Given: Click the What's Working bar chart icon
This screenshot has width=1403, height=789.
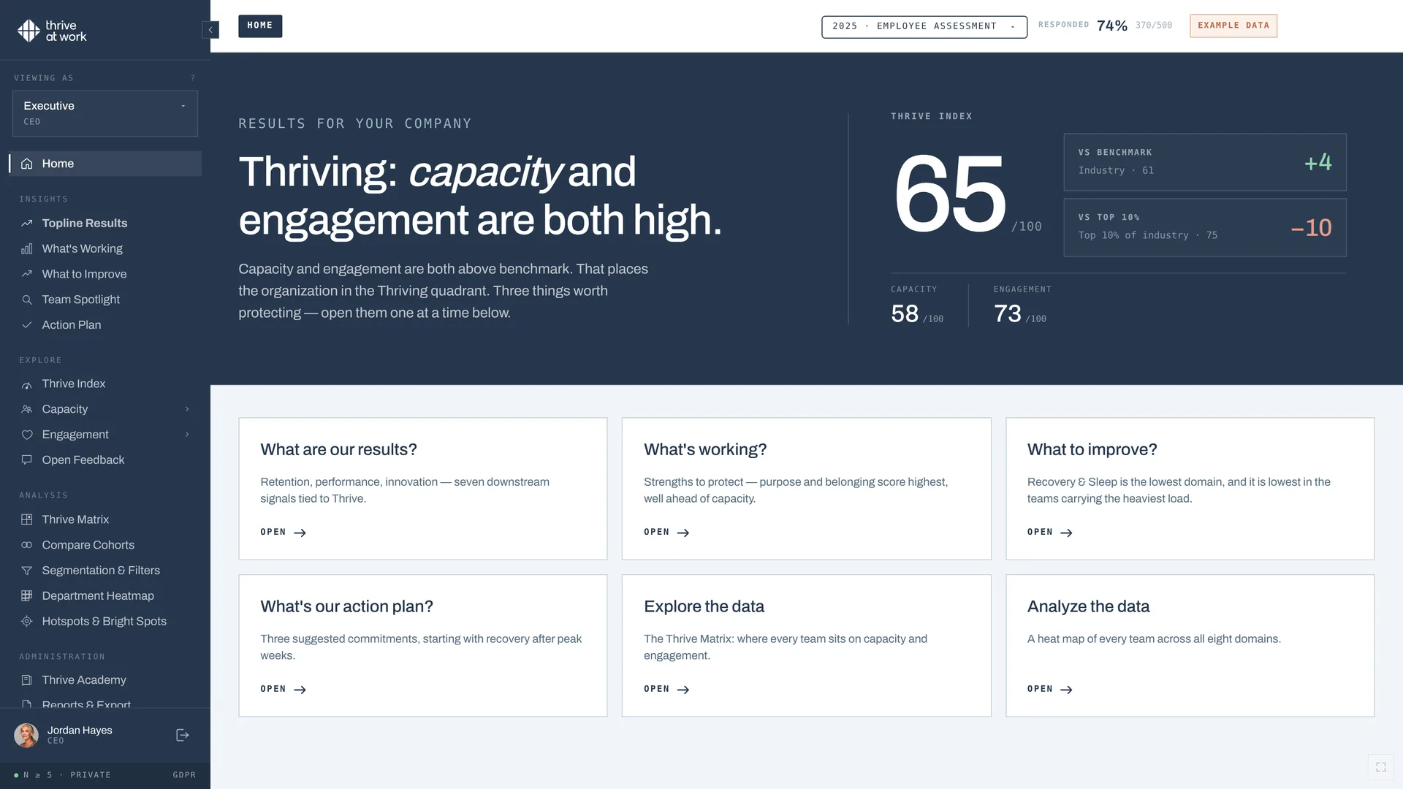Looking at the screenshot, I should coord(27,248).
